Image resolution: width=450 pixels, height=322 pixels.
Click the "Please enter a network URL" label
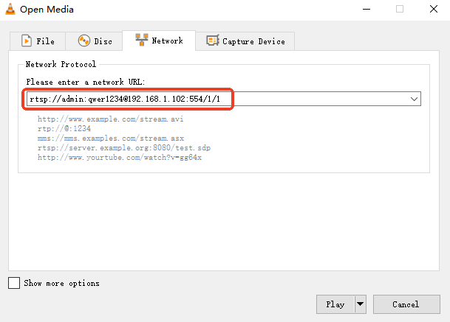pyautogui.click(x=86, y=82)
